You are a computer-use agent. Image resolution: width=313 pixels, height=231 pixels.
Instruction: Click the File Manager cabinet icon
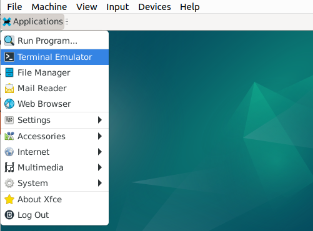point(9,72)
